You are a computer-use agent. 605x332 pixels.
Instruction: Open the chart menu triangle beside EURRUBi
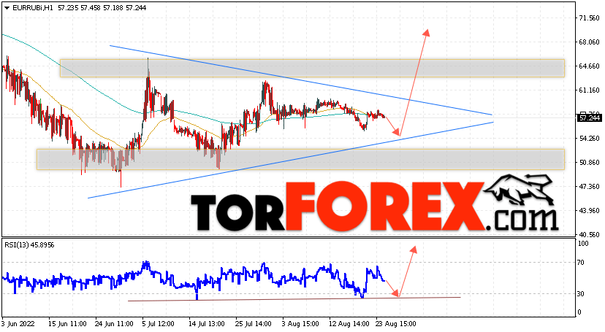pos(7,8)
